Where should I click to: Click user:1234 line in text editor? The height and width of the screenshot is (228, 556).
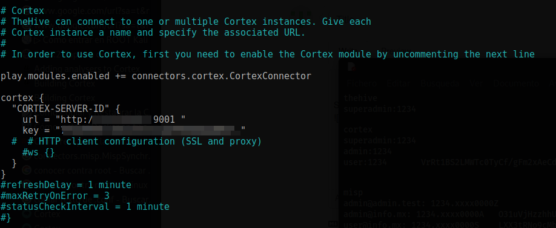pyautogui.click(x=365, y=162)
